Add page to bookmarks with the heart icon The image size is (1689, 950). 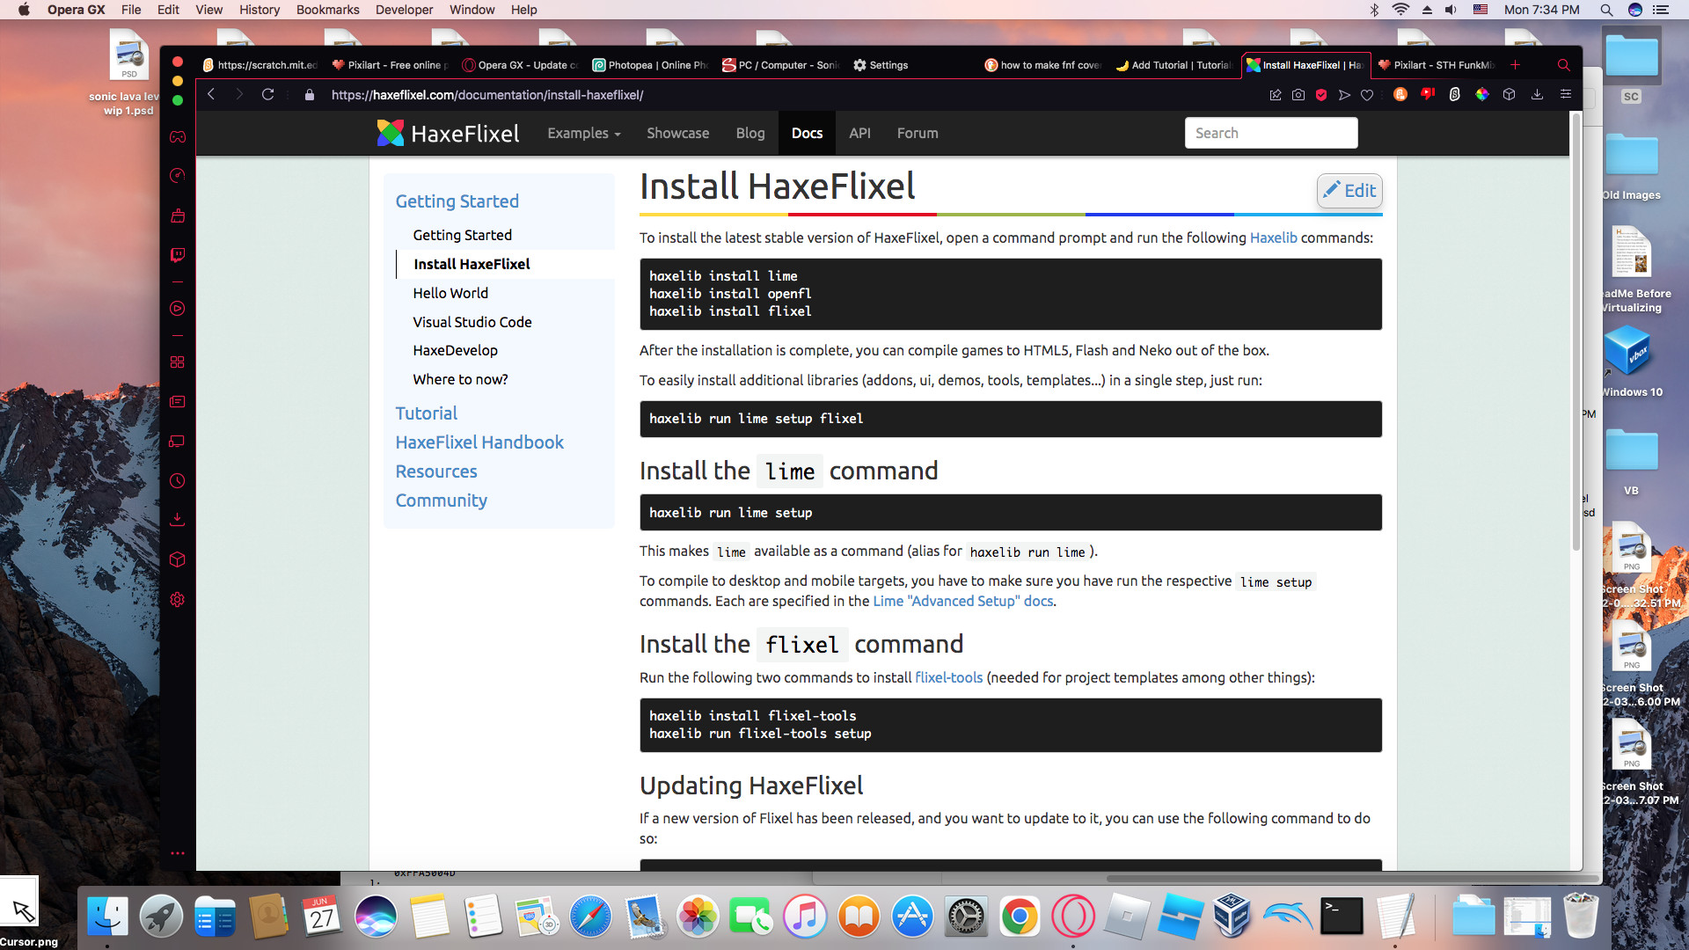pyautogui.click(x=1367, y=94)
